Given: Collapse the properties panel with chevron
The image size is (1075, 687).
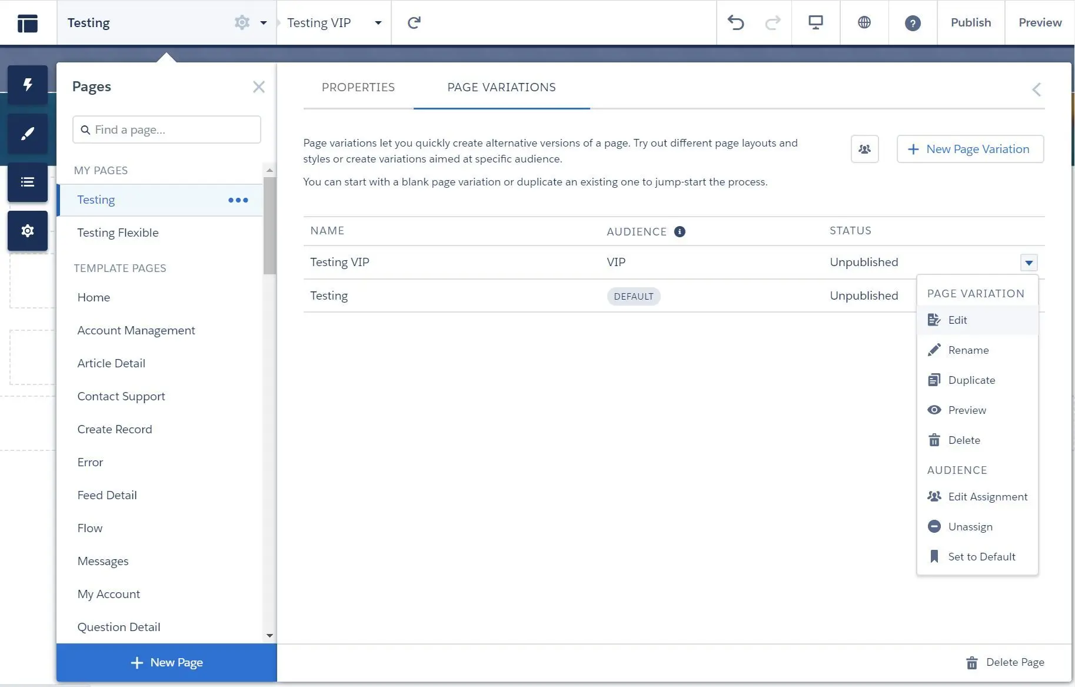Looking at the screenshot, I should 1036,89.
